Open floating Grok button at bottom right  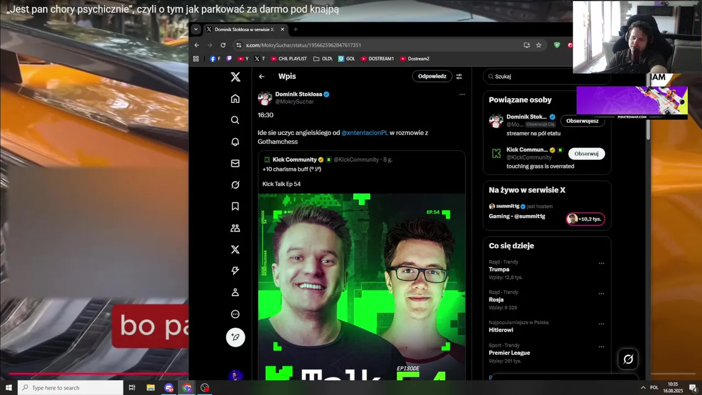629,359
